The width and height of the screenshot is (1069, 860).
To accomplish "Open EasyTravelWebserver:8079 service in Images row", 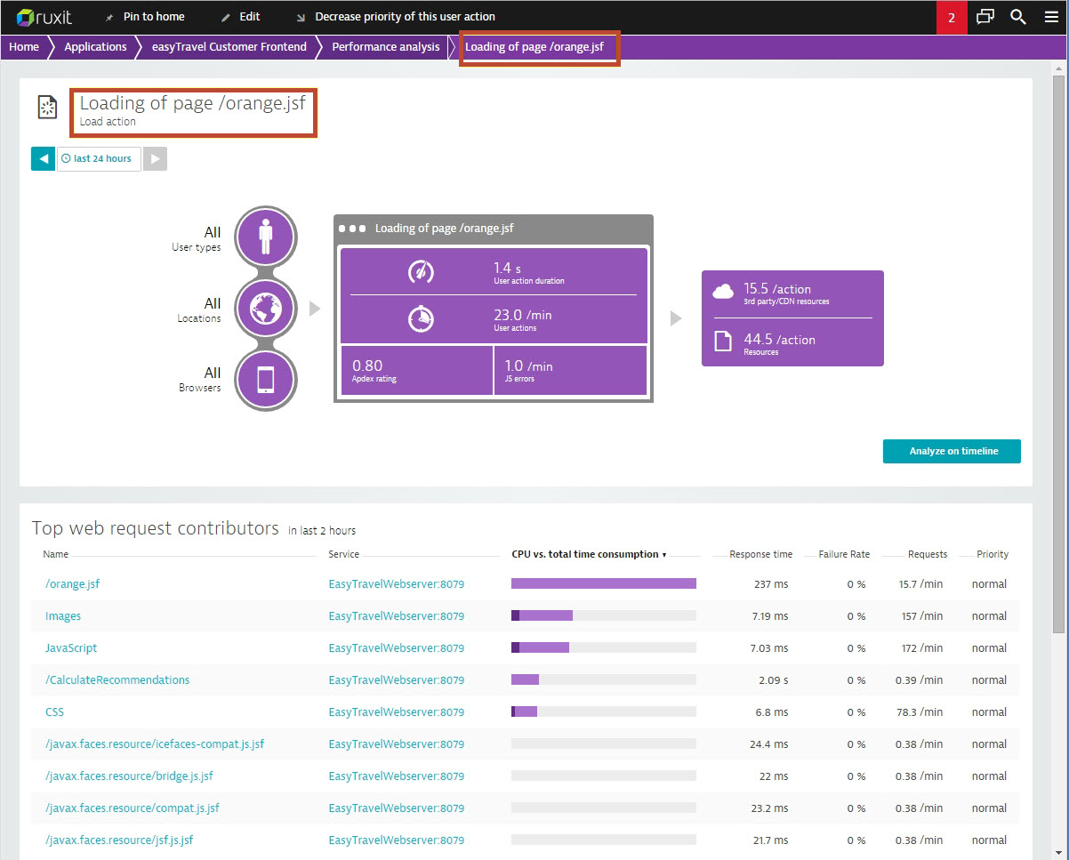I will pyautogui.click(x=397, y=616).
